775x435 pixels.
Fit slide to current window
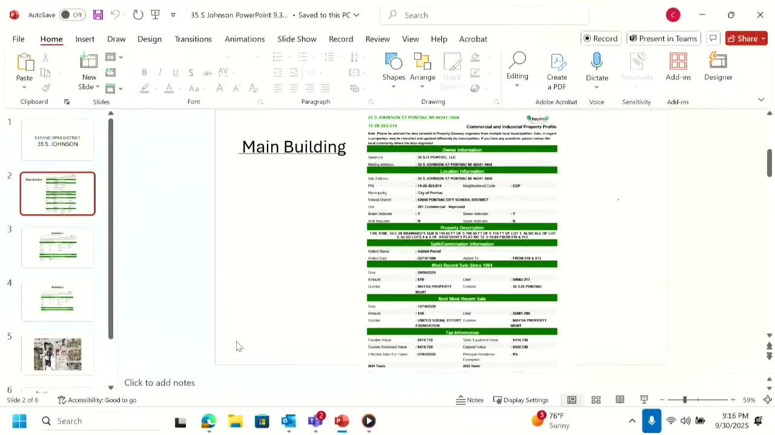point(768,400)
